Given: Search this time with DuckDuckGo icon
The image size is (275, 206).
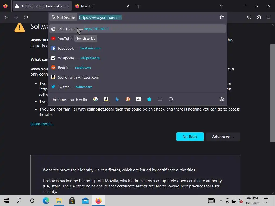Looking at the screenshot, I should click(128, 99).
